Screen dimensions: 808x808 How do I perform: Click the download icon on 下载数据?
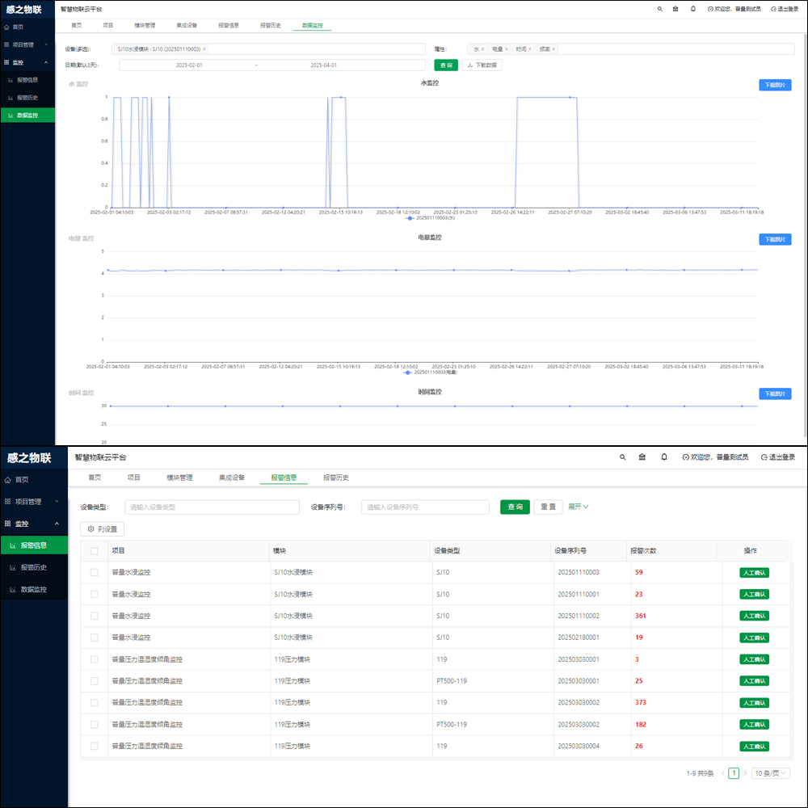469,65
